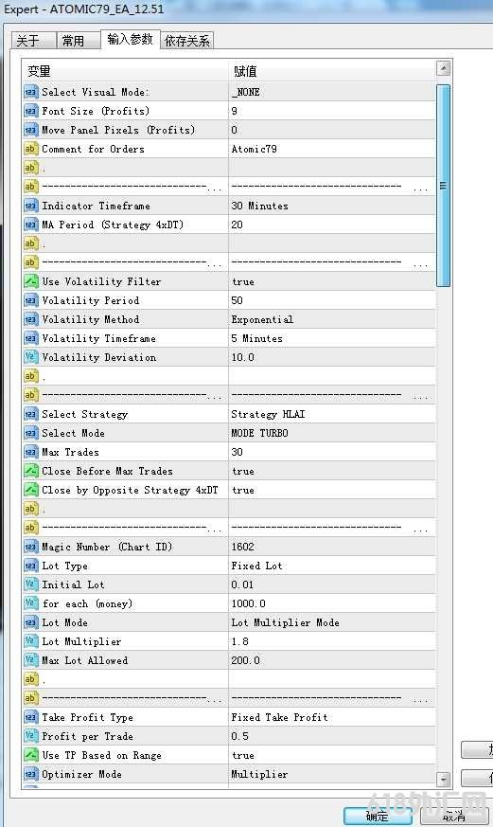Image resolution: width=493 pixels, height=827 pixels.
Task: Click the 取消 button
Action: (454, 817)
